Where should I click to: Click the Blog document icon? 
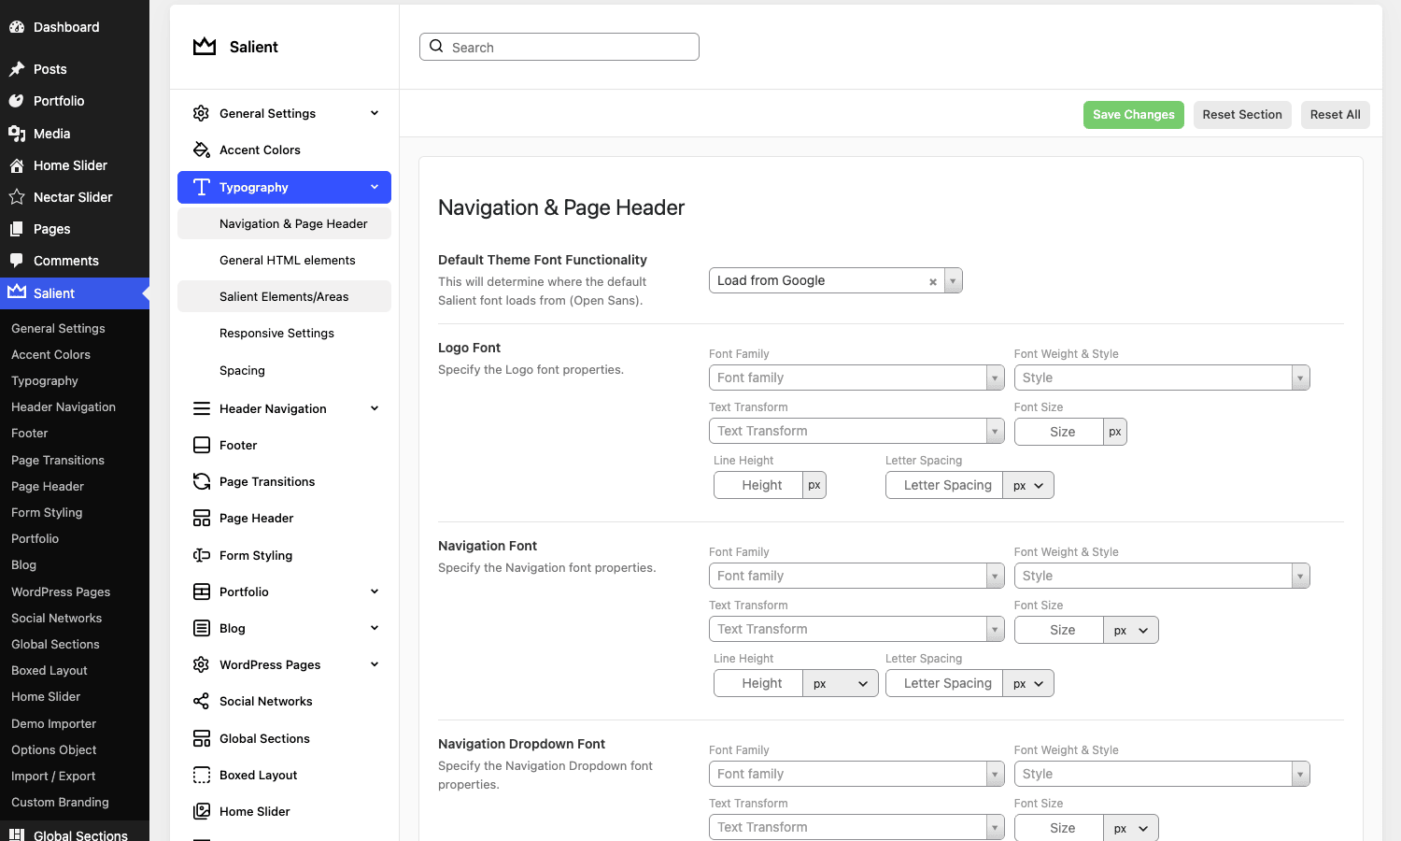tap(201, 628)
